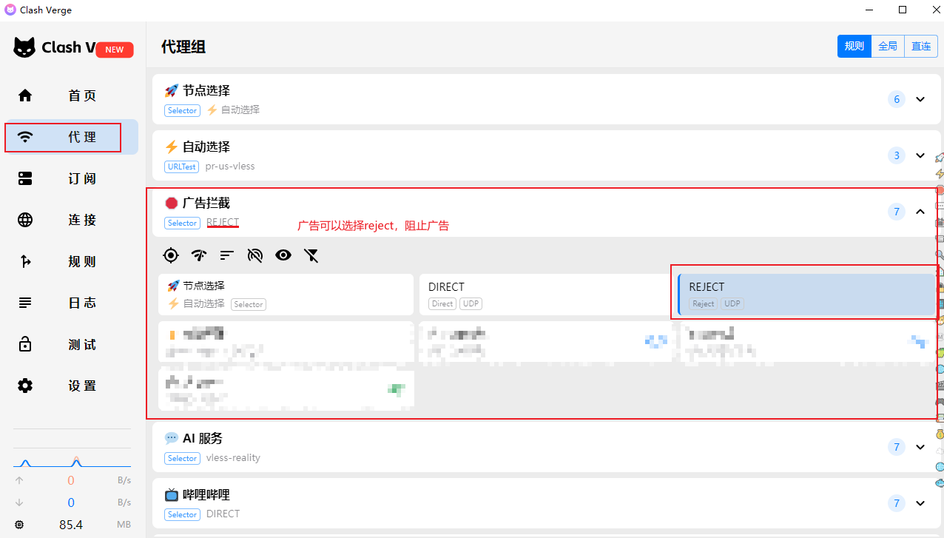The width and height of the screenshot is (944, 538).
Task: Switch proxy mode to 直连
Action: [921, 46]
